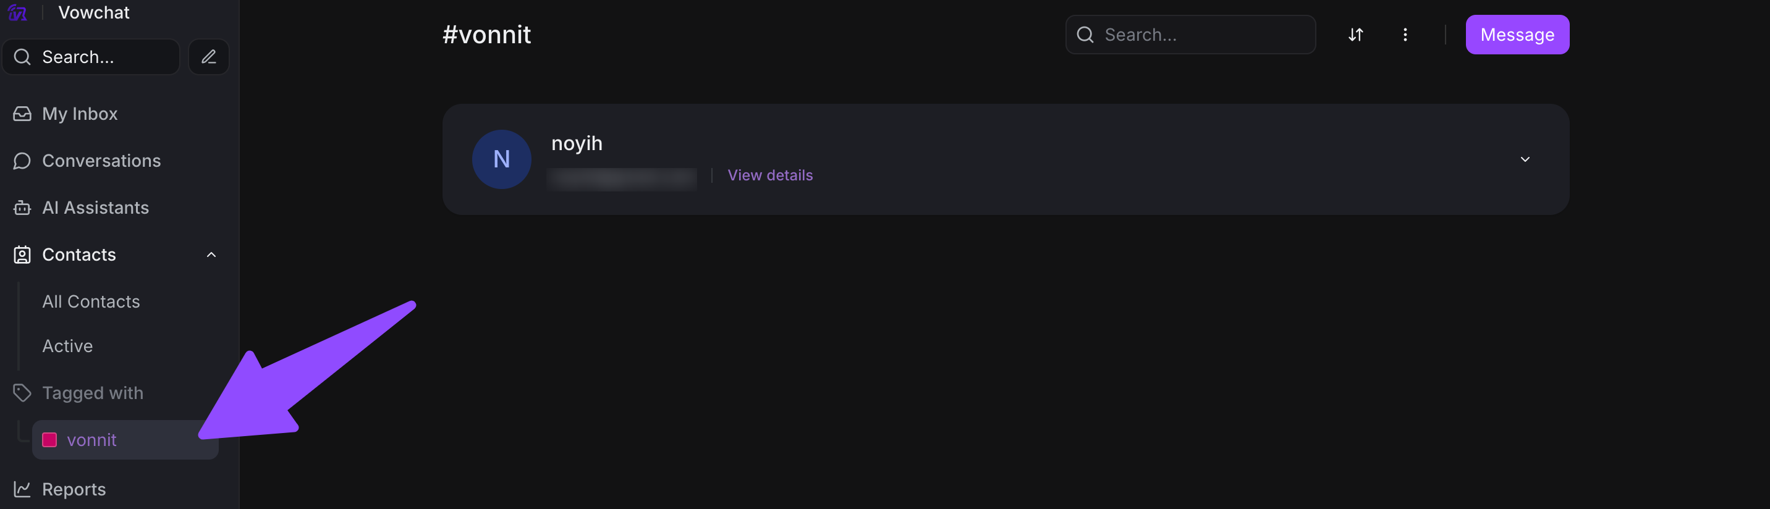
Task: Click the AI Assistants robot icon
Action: click(22, 208)
